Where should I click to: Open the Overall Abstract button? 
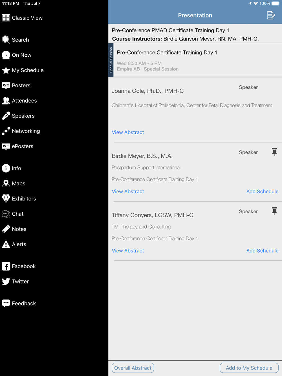tap(133, 368)
